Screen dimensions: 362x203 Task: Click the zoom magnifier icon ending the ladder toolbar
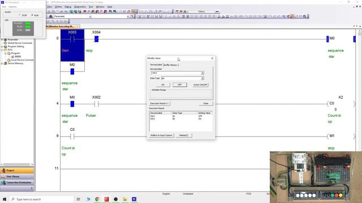click(x=305, y=16)
